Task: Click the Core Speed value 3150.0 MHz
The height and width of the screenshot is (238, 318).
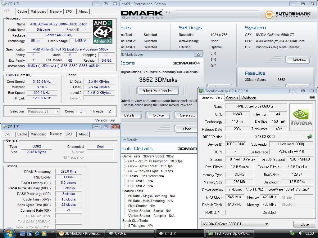Action: [x=42, y=82]
